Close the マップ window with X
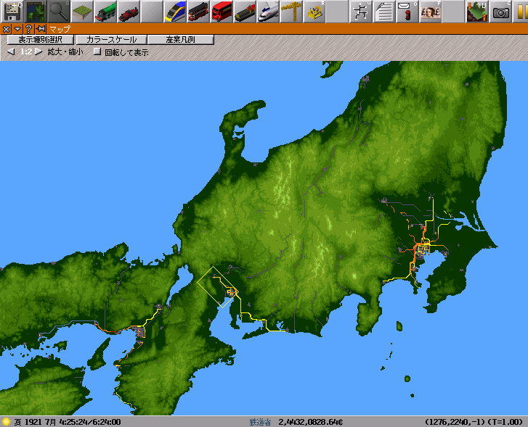This screenshot has height=427, width=528. click(x=6, y=29)
